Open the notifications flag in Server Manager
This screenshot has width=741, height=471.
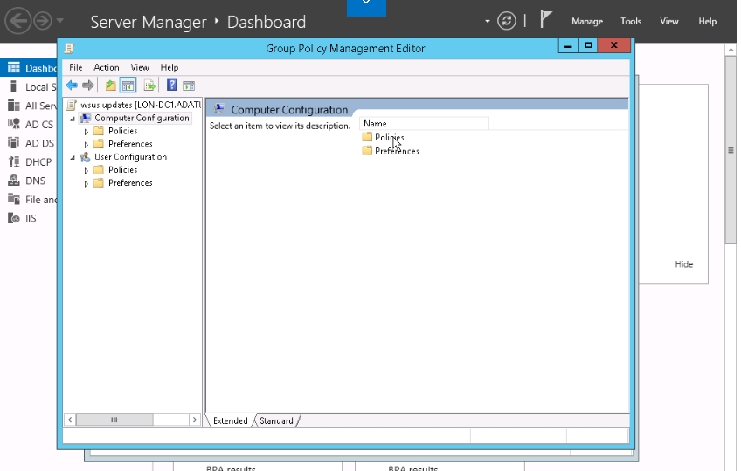pyautogui.click(x=546, y=19)
